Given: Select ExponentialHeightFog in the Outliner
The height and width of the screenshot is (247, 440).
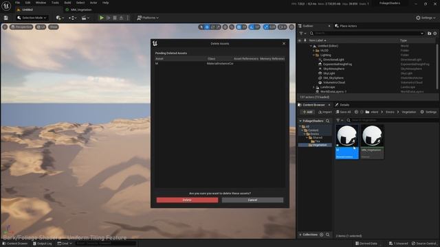Looking at the screenshot, I should coord(338,64).
